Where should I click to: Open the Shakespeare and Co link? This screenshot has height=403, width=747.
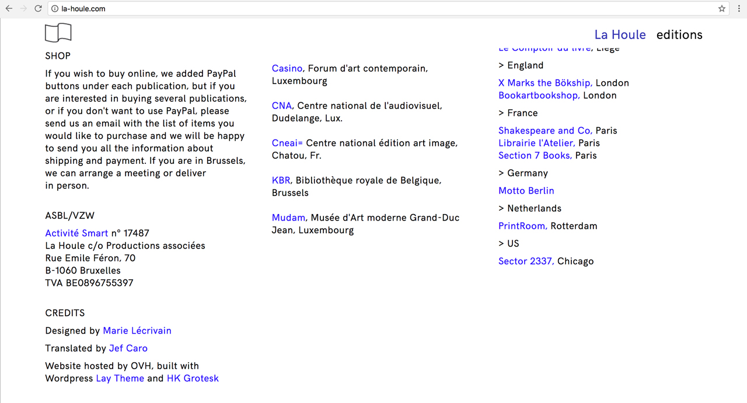tap(545, 131)
